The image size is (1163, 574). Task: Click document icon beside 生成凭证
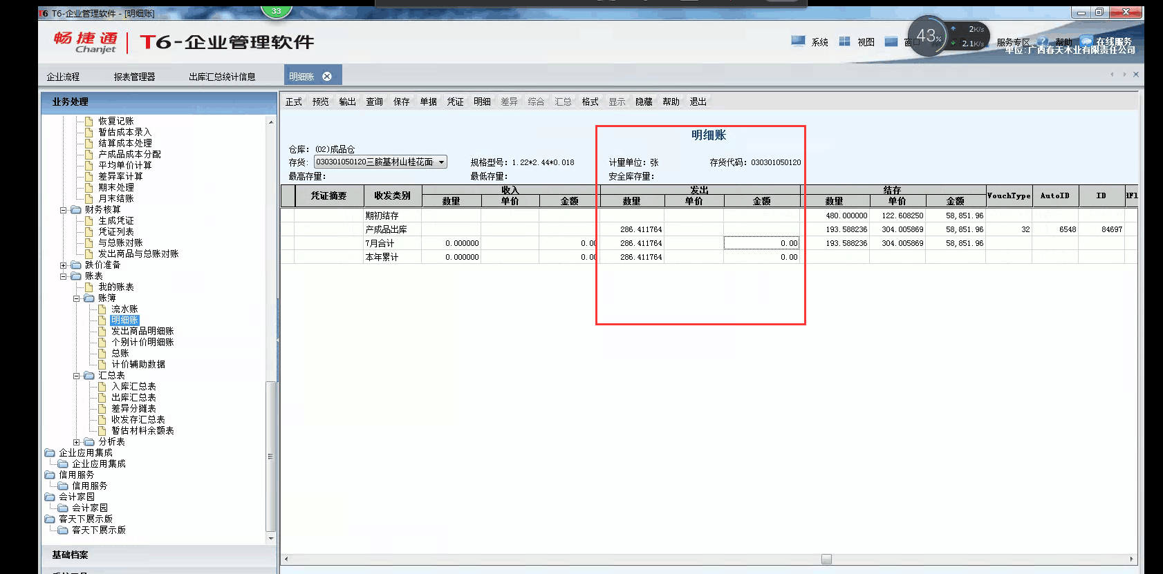(89, 220)
